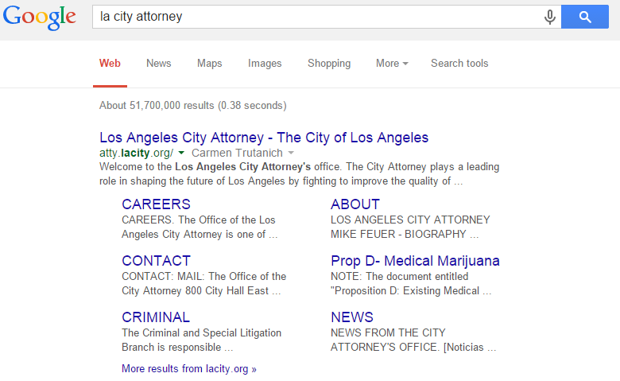Click into the search query field

coord(318,17)
